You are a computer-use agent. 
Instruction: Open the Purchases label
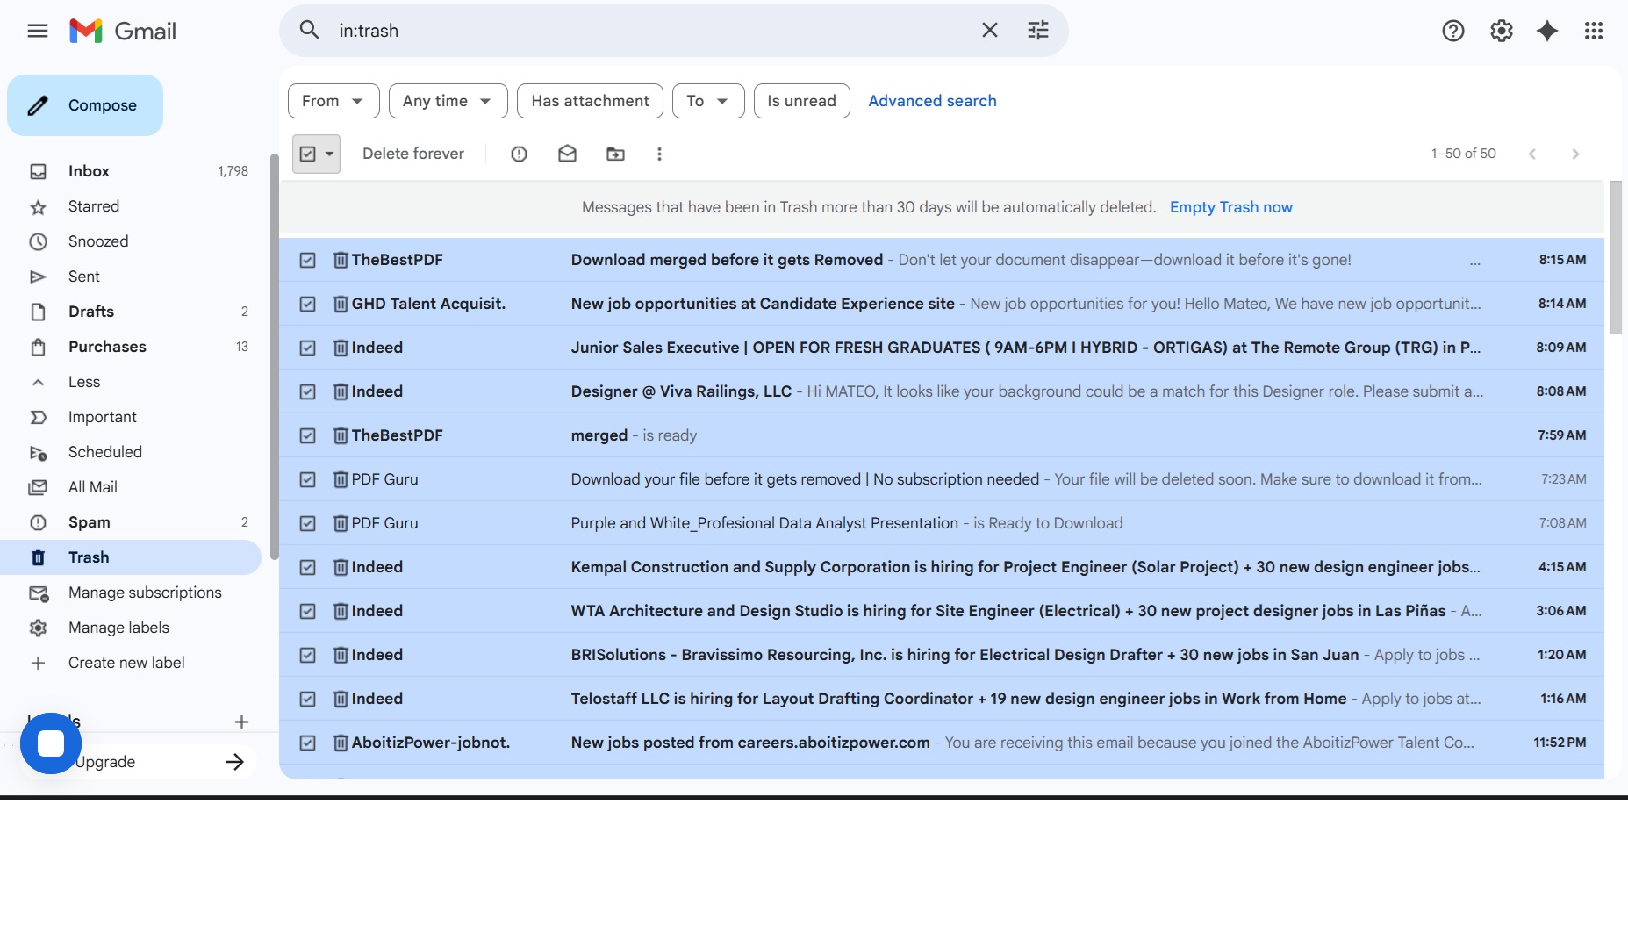[132, 347]
